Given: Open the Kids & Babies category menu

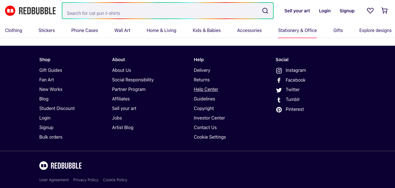Looking at the screenshot, I should 207,30.
